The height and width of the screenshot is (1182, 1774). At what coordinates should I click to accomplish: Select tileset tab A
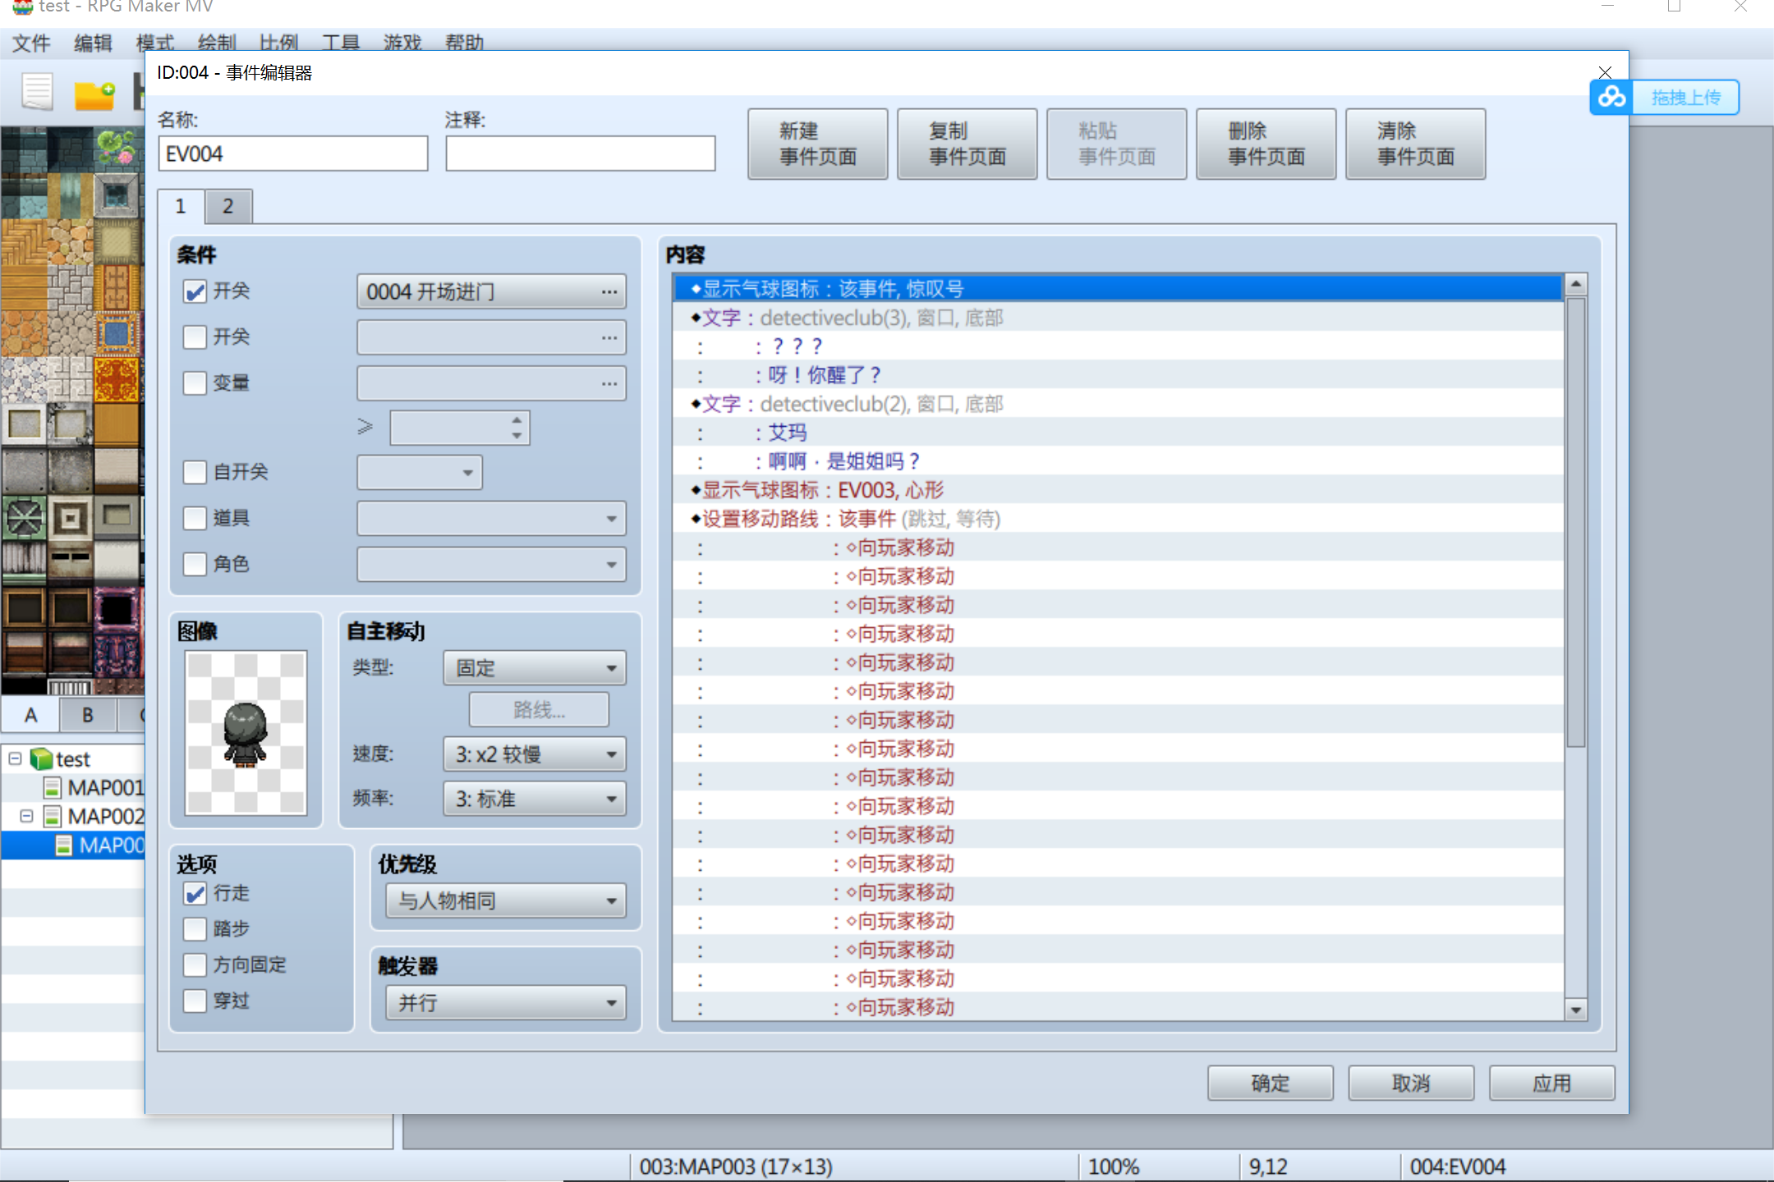pos(30,715)
